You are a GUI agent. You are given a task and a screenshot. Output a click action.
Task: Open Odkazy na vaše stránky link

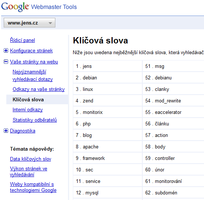[39, 89]
